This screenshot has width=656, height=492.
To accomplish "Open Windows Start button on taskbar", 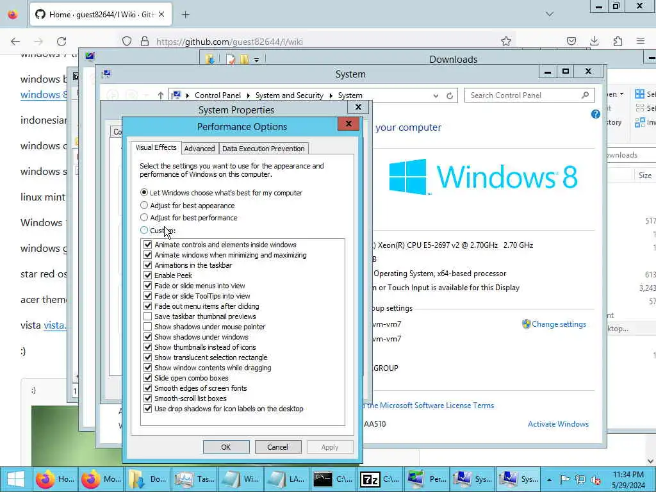I will (x=15, y=479).
